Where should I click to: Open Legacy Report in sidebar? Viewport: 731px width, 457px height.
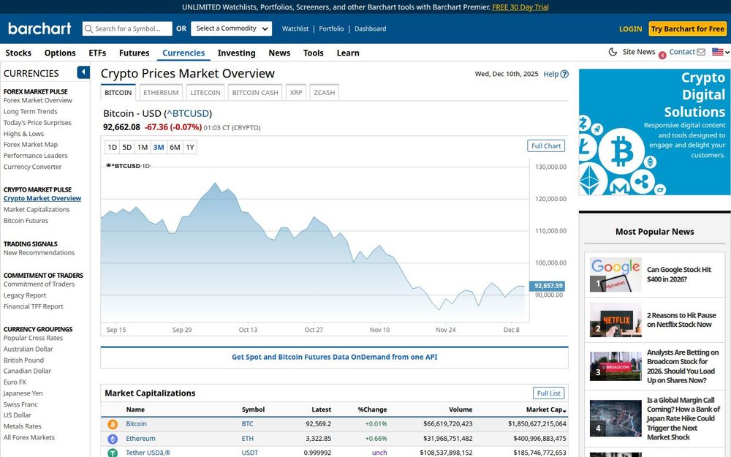[25, 295]
